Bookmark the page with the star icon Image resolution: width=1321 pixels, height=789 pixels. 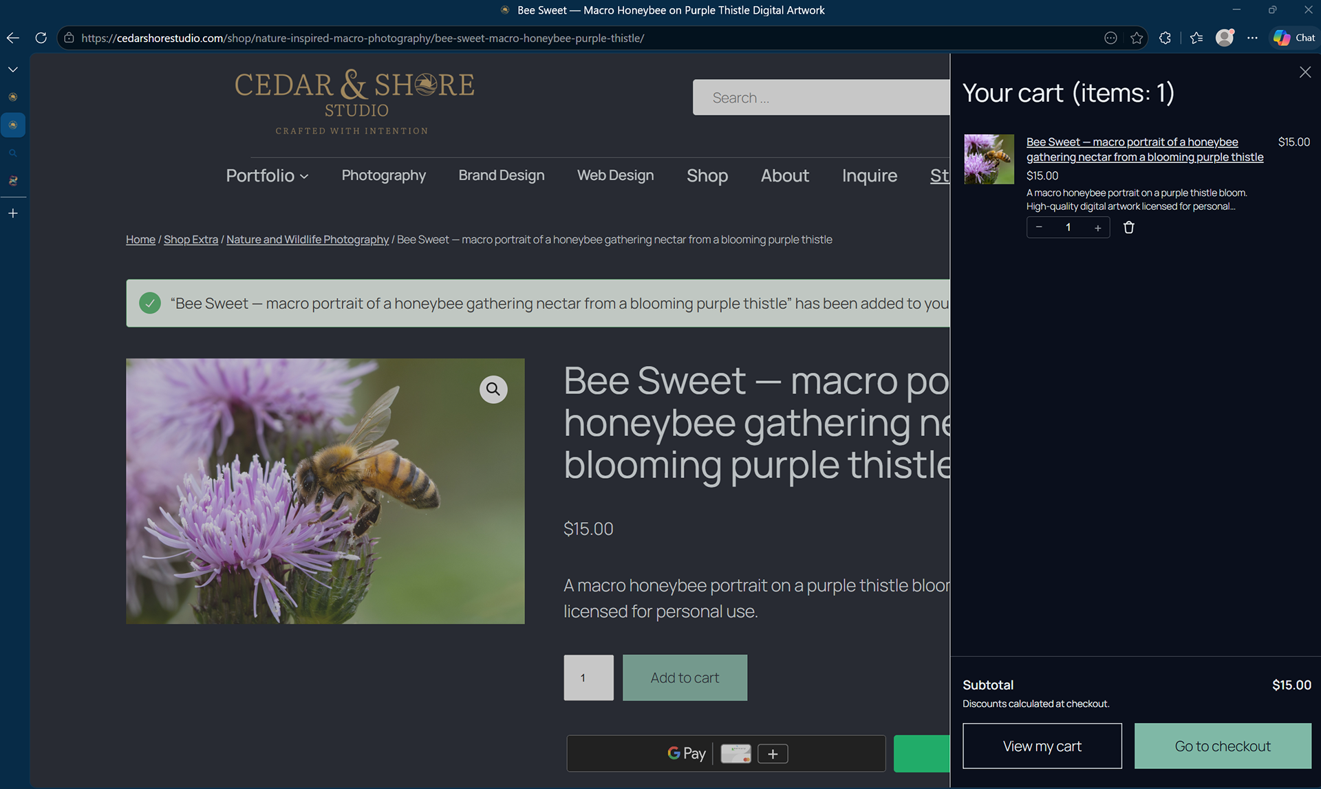(x=1137, y=38)
